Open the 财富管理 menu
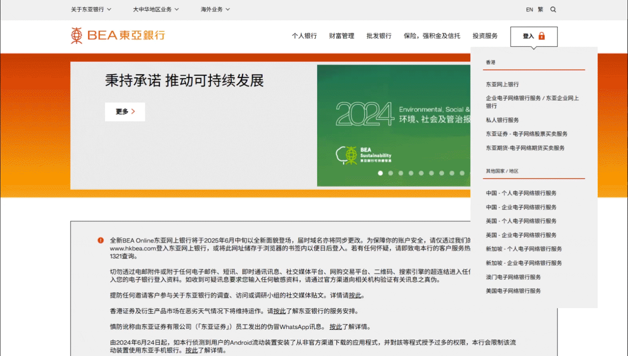The width and height of the screenshot is (628, 356). [342, 36]
